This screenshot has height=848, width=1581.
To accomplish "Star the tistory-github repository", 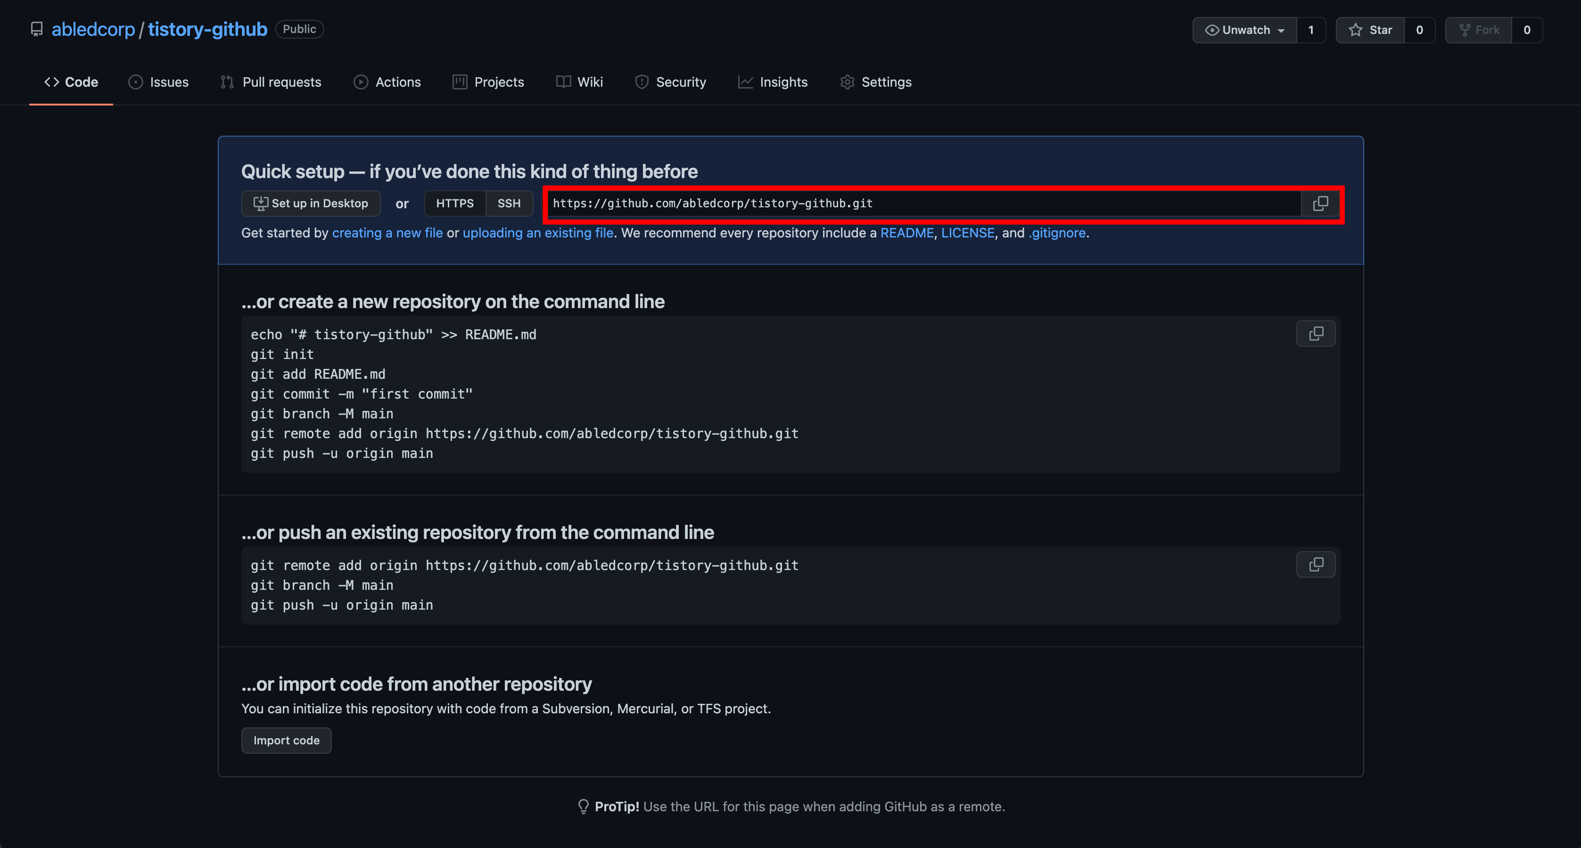I will [1370, 30].
